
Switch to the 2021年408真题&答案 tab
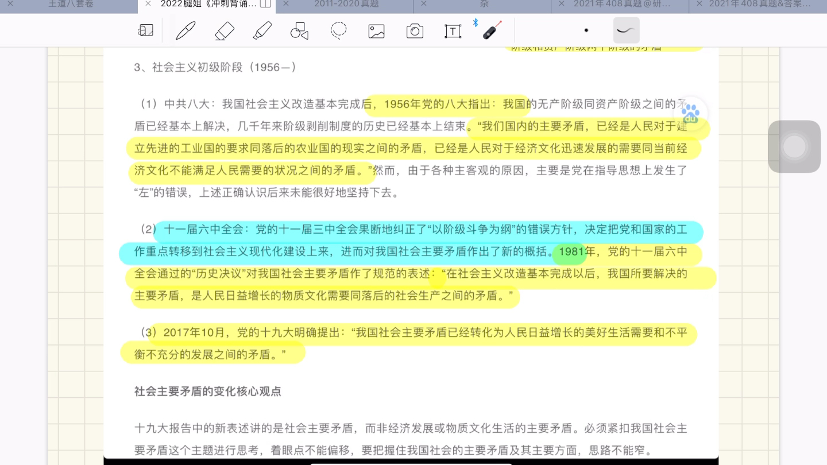(760, 4)
